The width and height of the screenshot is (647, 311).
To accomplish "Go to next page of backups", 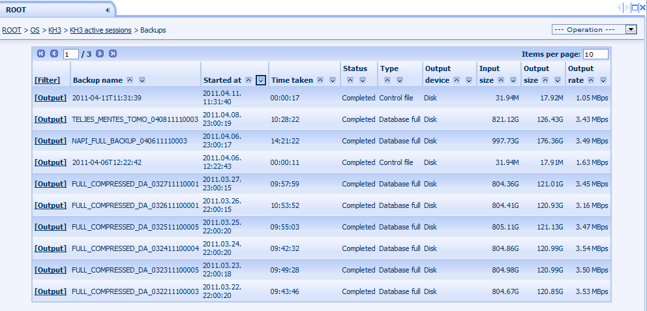I will (x=100, y=53).
